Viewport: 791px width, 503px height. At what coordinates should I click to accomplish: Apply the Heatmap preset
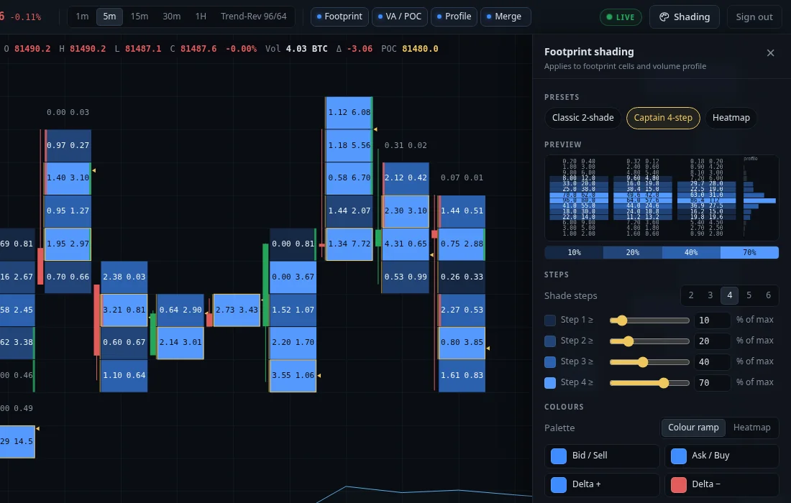tap(731, 118)
